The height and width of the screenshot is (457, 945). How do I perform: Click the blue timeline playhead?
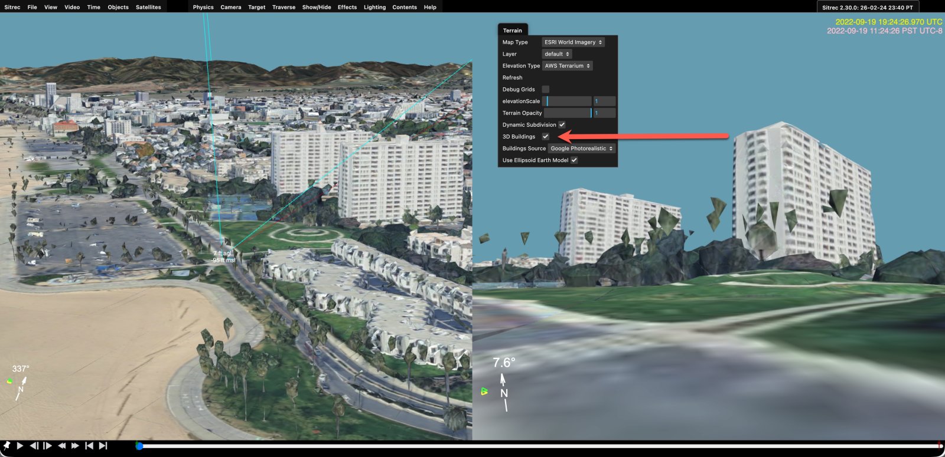pos(139,446)
